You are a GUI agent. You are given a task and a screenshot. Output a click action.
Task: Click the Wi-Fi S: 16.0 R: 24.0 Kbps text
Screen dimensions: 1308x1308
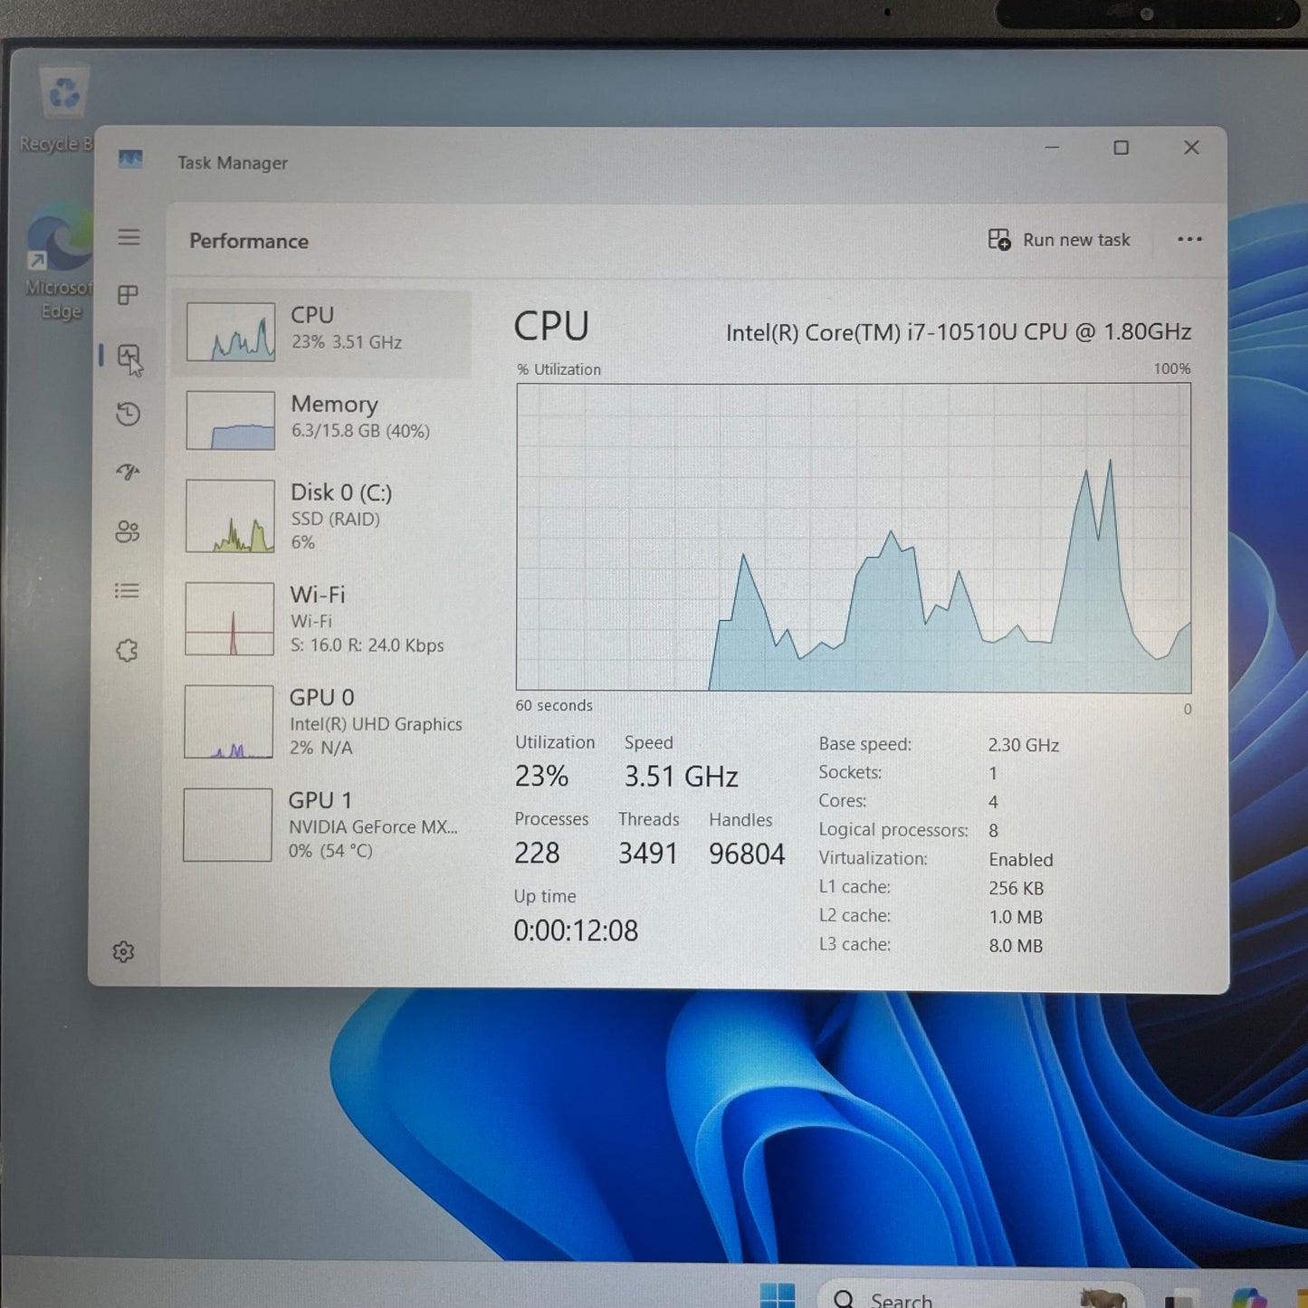coord(367,645)
